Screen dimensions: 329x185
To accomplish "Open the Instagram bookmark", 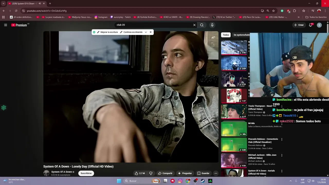I will (101, 17).
